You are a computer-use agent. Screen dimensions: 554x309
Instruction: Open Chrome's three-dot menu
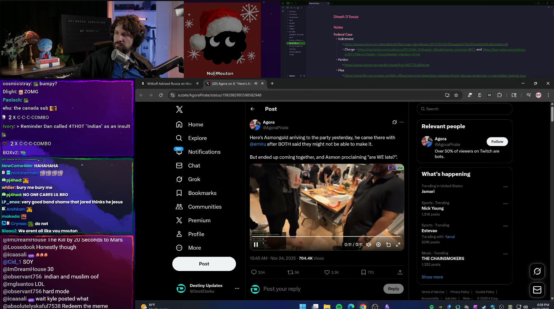548,95
